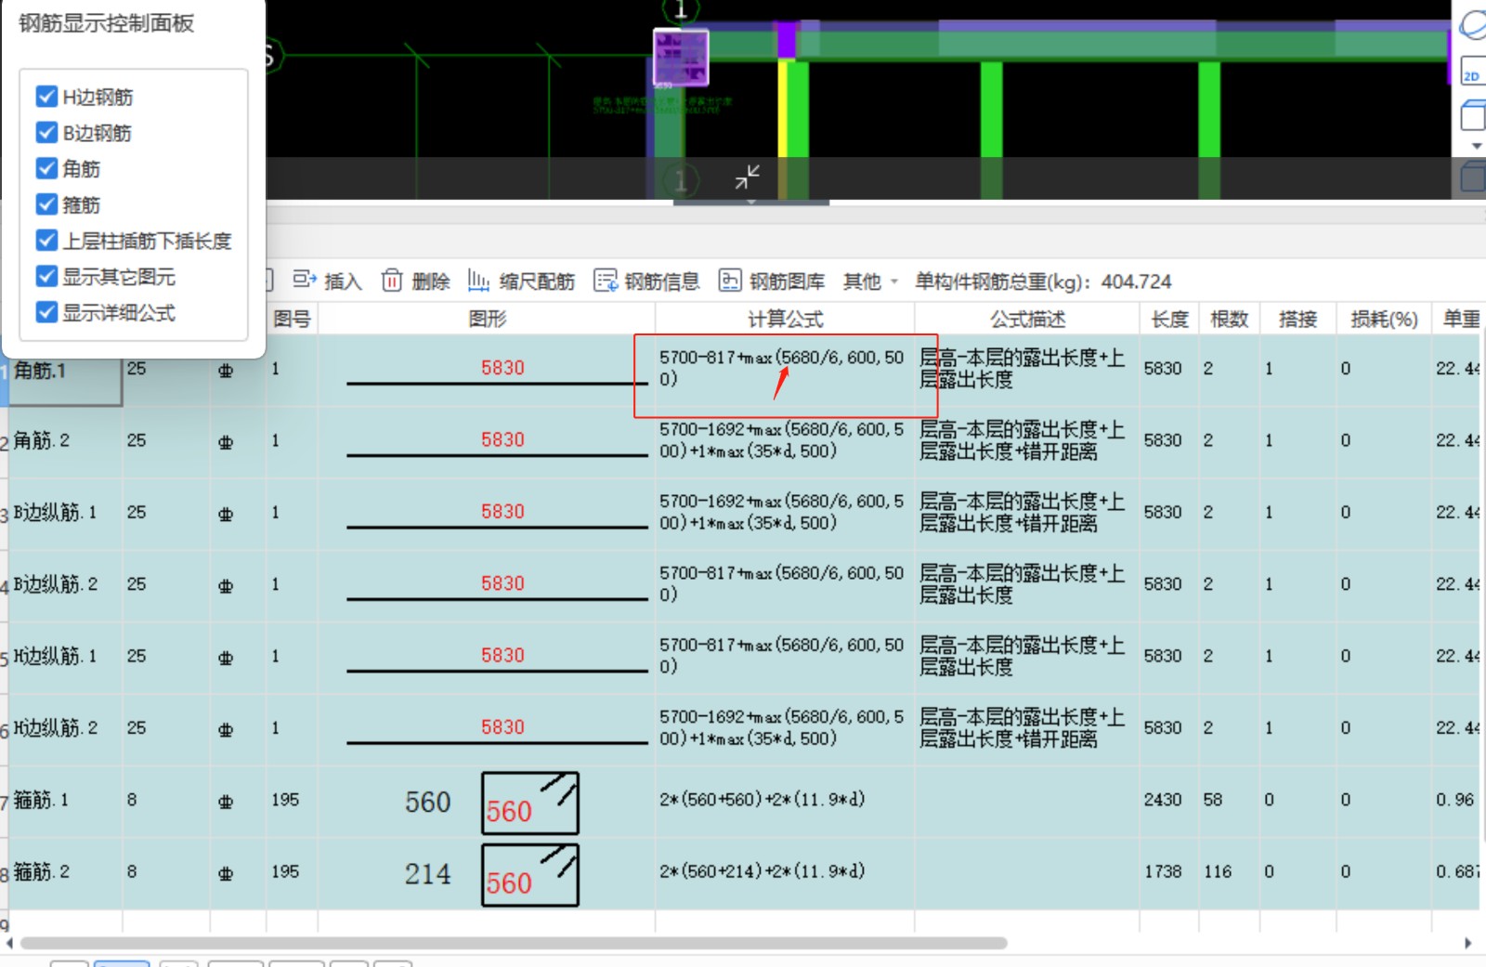Click the purple column node in drawing
The width and height of the screenshot is (1486, 967).
681,57
